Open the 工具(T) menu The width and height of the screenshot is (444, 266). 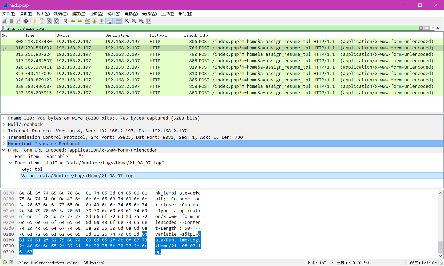(168, 14)
